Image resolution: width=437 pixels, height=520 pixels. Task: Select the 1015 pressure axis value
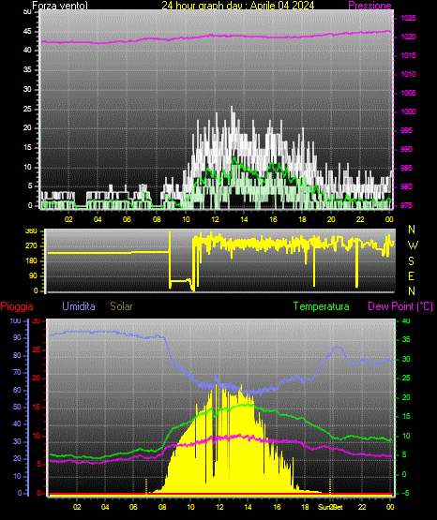(x=408, y=55)
